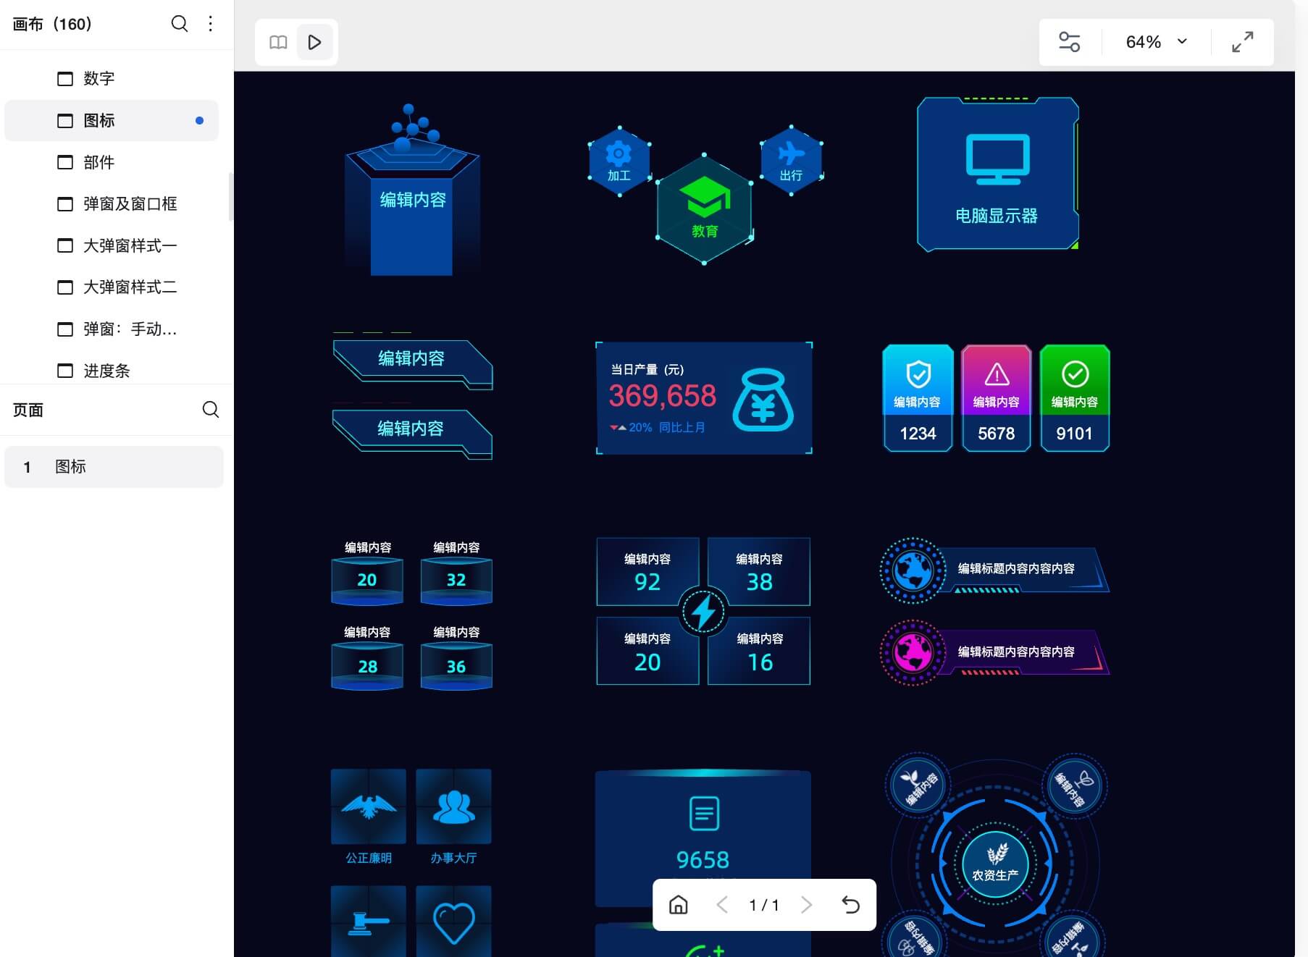Open the 弹窗及窗口框 canvas item
The width and height of the screenshot is (1308, 957).
(x=130, y=204)
